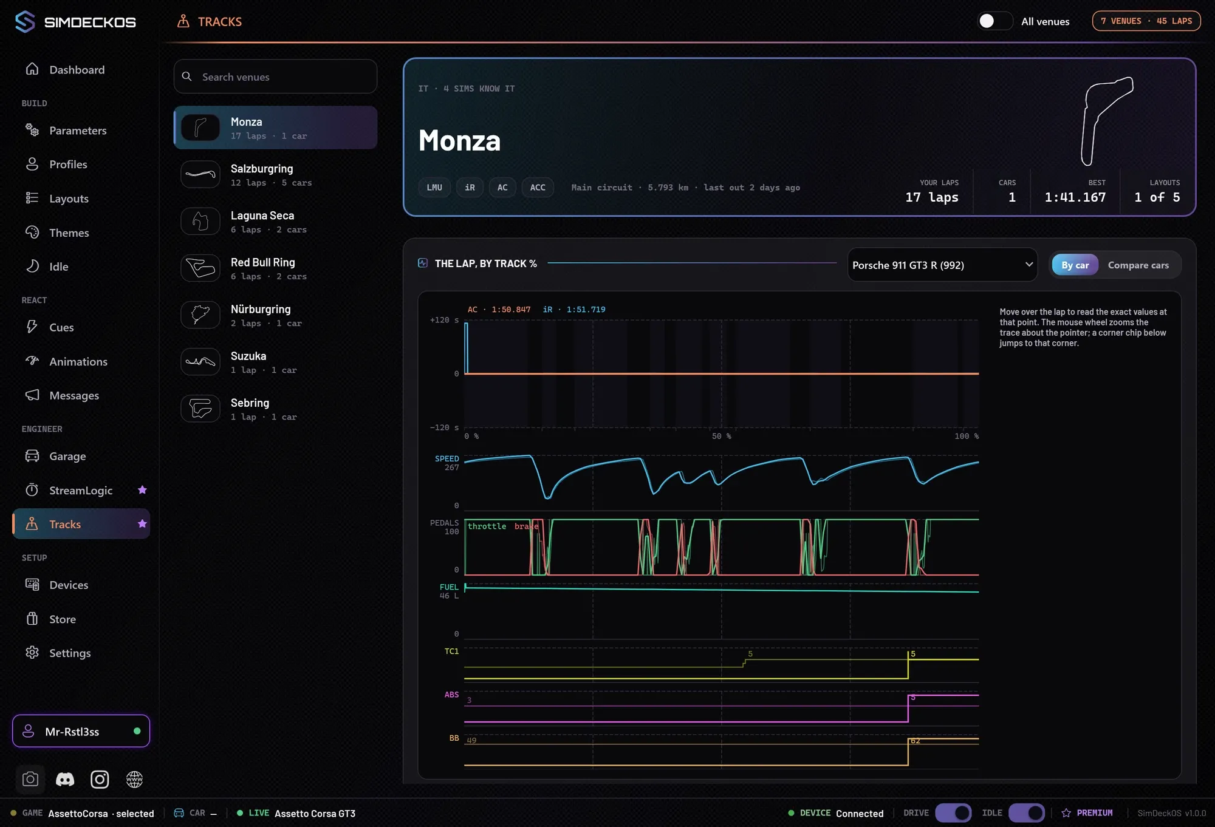Click the iR sim chip
1215x827 pixels.
pyautogui.click(x=470, y=188)
